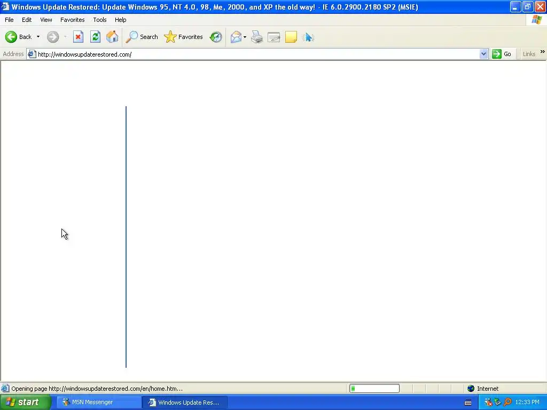The image size is (547, 410).
Task: Select Windows Update Res... taskbar button
Action: click(x=185, y=403)
